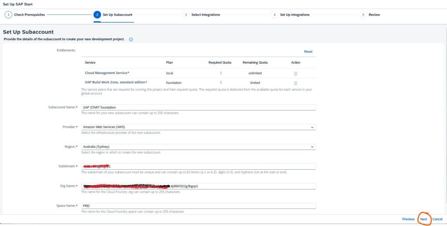Open the Check Prerequisites step label
Screen dimensions: 447x226
[x=29, y=14]
